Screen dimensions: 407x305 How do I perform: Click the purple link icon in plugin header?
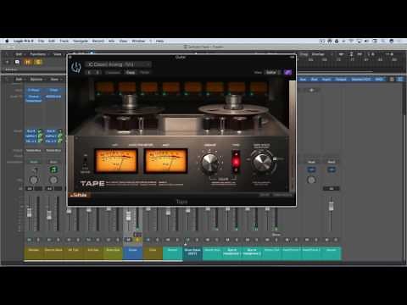click(287, 73)
